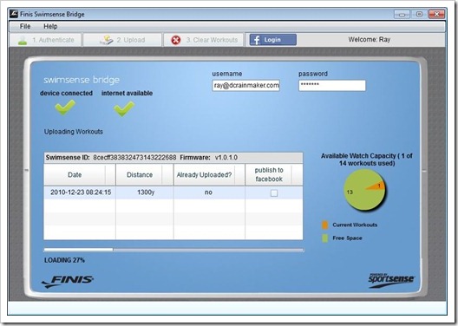458x326 pixels.
Task: Click the Sportsense logo
Action: click(x=391, y=280)
